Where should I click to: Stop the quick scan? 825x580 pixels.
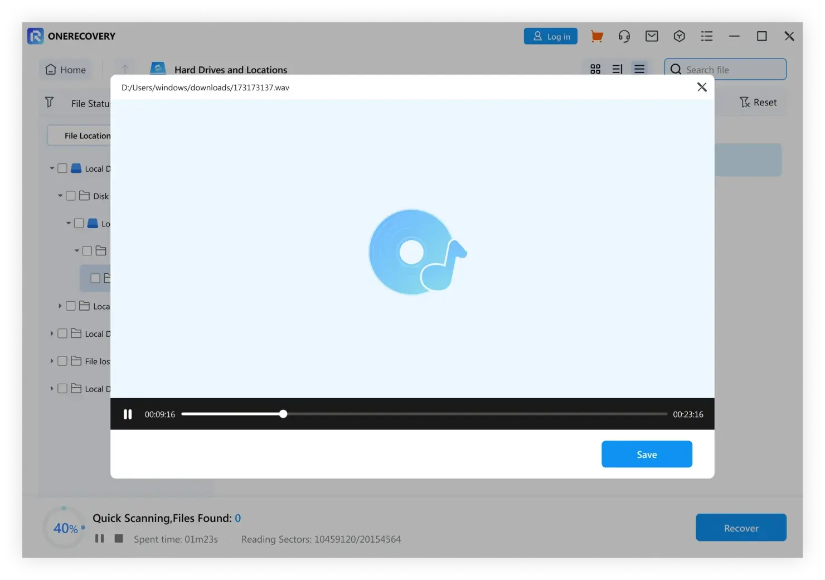click(119, 538)
